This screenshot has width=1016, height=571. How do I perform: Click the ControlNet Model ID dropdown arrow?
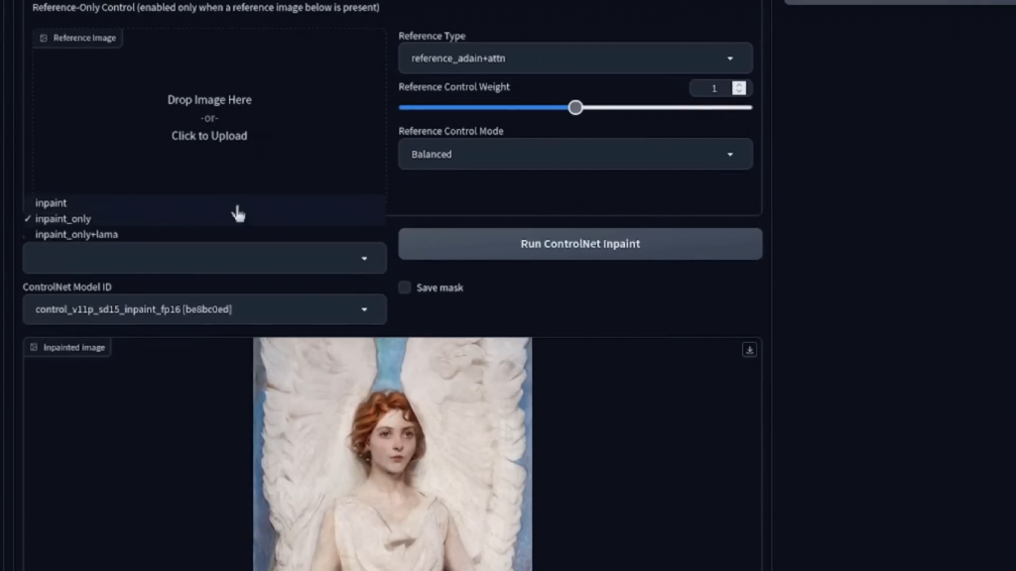(364, 309)
